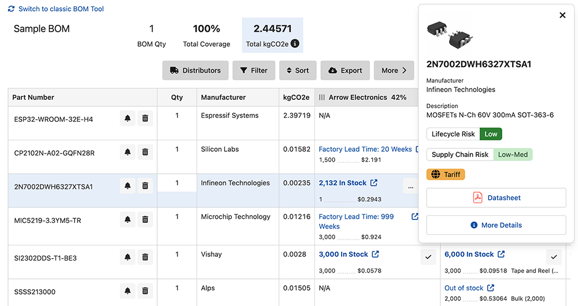Open external link icon beside Factory Lead Time: 999 Weeks
Viewport: 578px width, 306px height.
click(x=414, y=217)
